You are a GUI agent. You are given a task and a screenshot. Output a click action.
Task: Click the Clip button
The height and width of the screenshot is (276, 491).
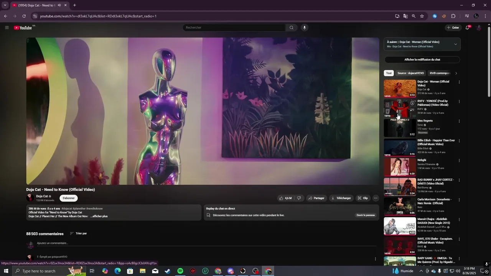pyautogui.click(x=362, y=198)
